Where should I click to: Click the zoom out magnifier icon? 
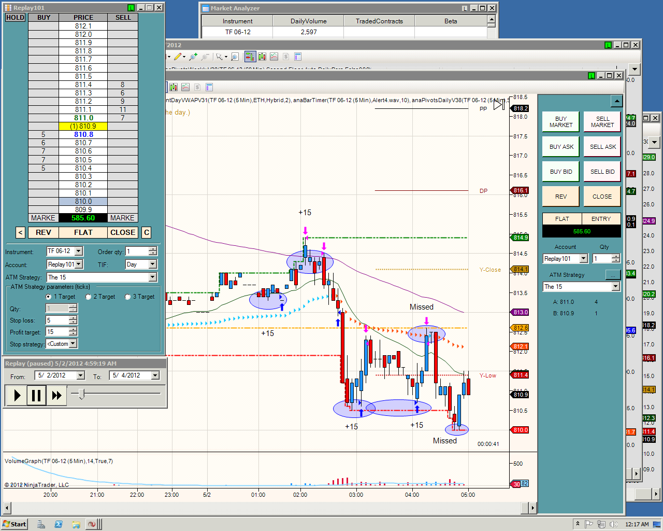click(x=205, y=57)
